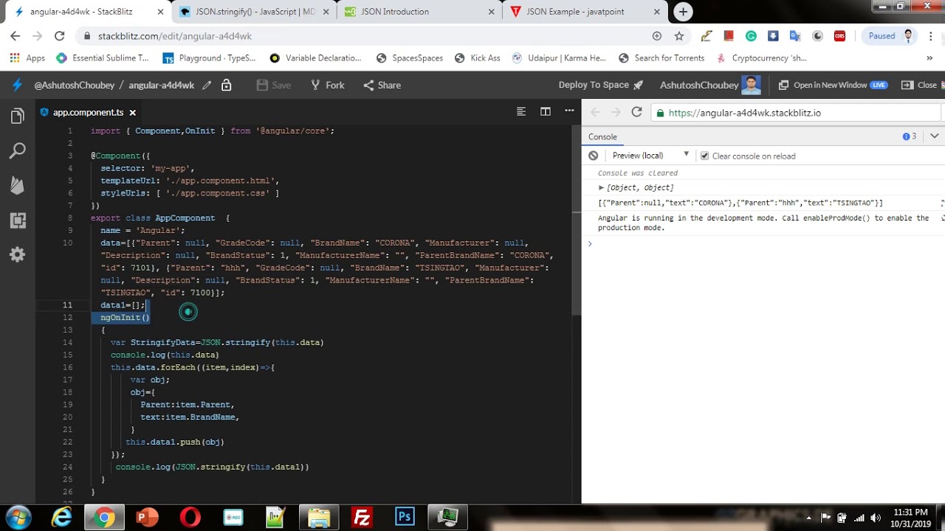Toggle Clear console on reload checkbox
Viewport: 945px width, 531px height.
(704, 156)
